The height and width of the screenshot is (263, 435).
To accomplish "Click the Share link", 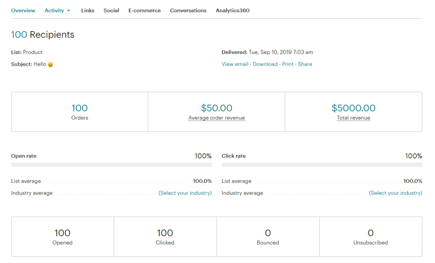I will pyautogui.click(x=305, y=64).
